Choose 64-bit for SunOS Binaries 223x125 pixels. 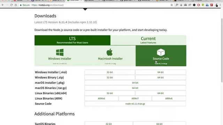pyautogui.click(x=160, y=124)
